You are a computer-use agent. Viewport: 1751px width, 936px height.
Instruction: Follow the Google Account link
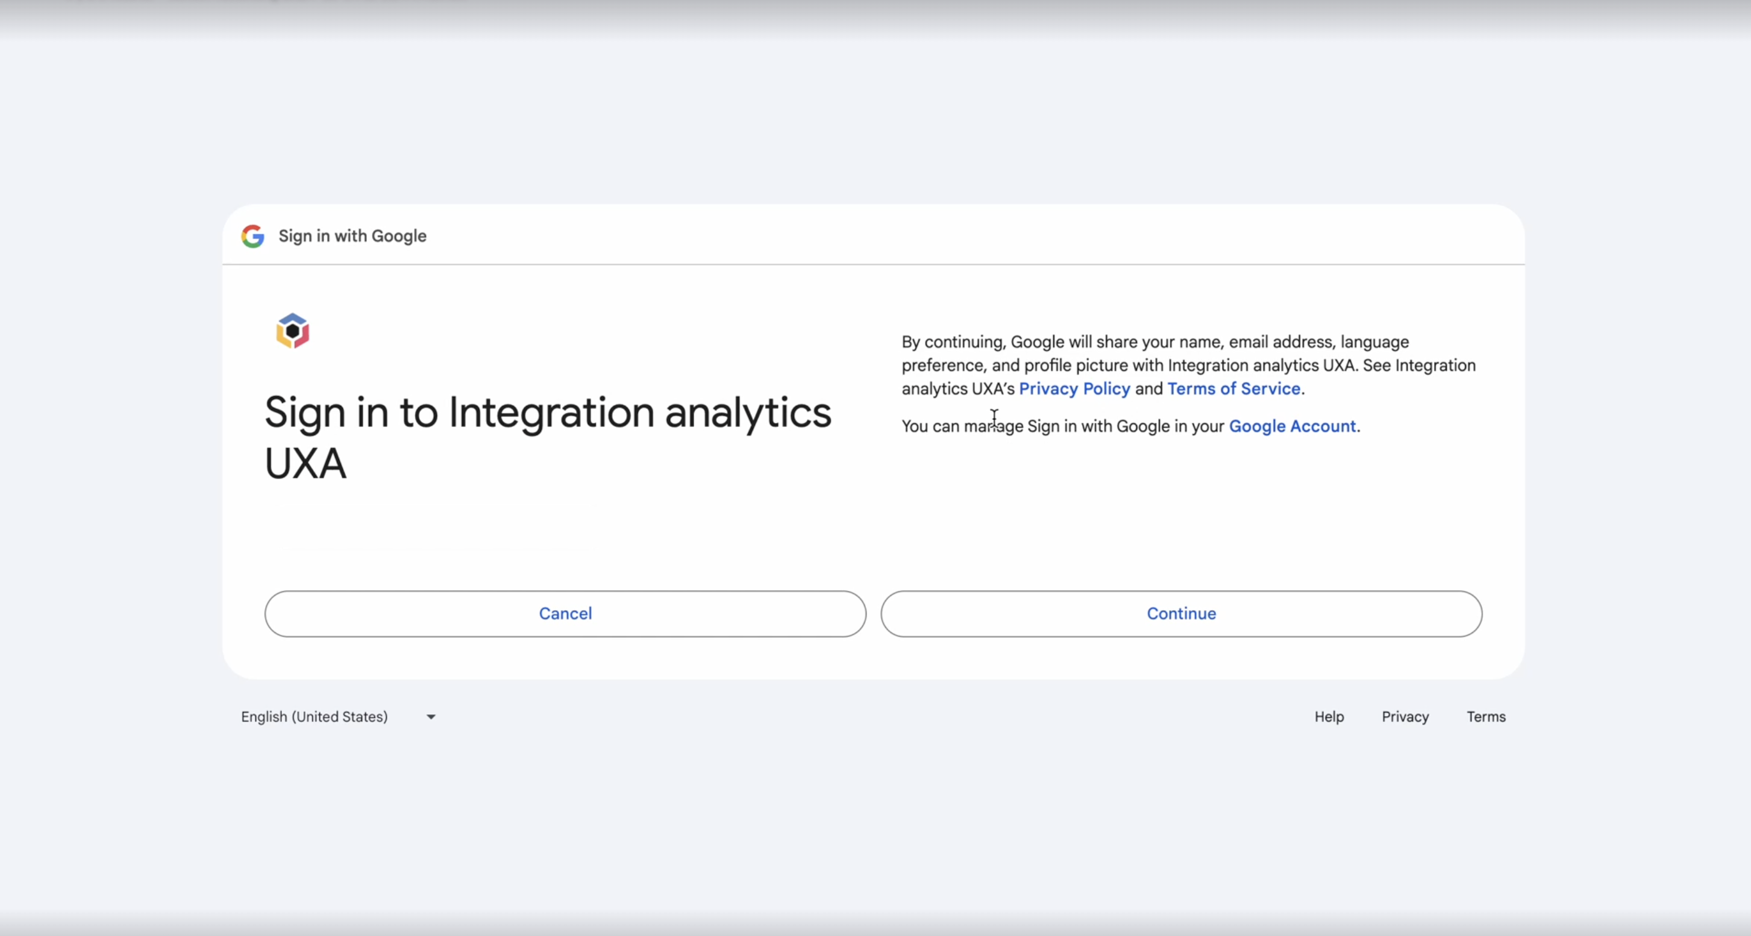point(1292,426)
